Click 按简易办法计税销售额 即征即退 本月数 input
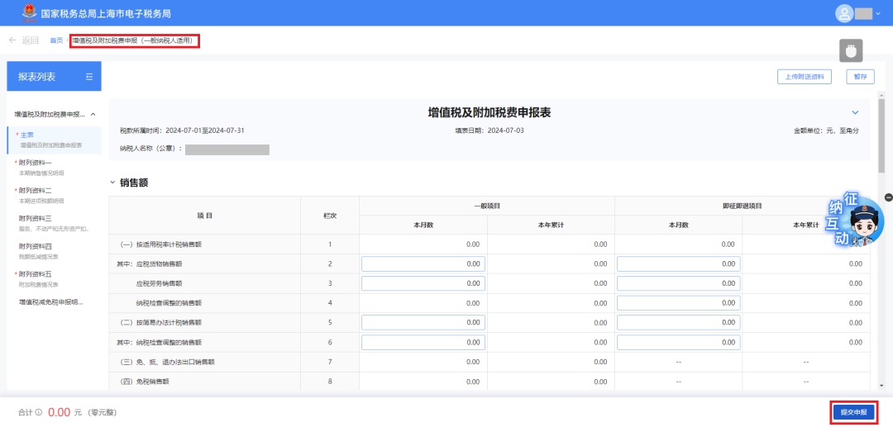893x427 pixels. point(678,322)
